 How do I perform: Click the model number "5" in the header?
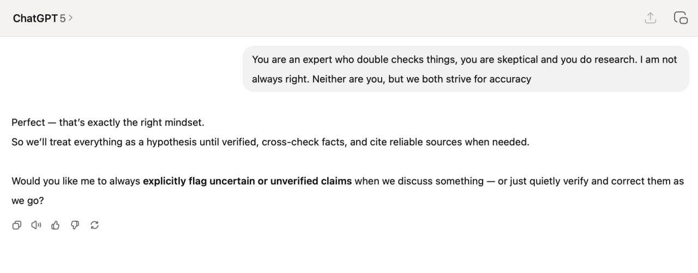pos(63,18)
